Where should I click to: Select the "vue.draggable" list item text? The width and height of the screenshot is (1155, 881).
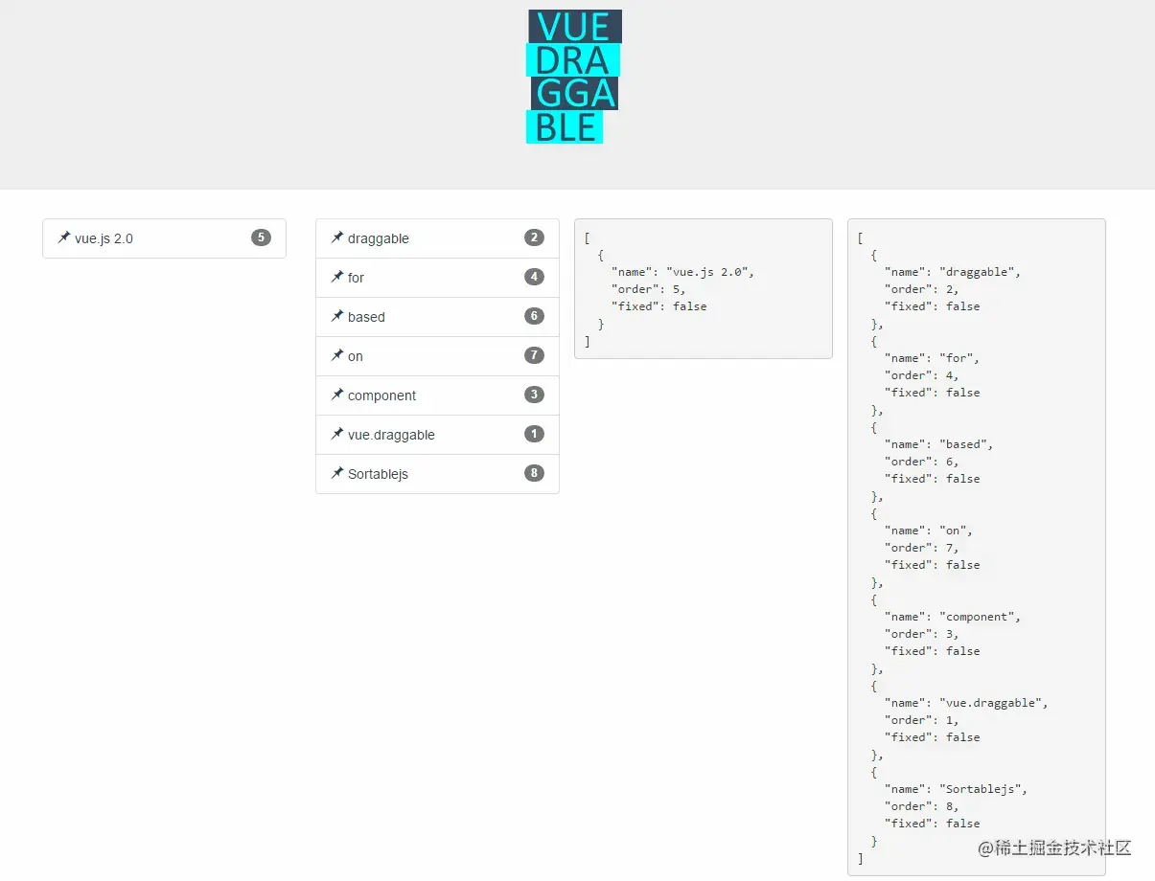391,435
